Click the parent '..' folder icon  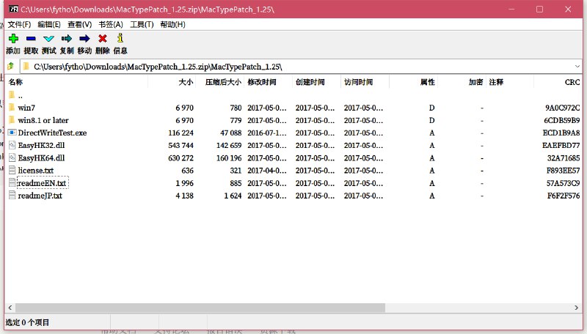12,95
